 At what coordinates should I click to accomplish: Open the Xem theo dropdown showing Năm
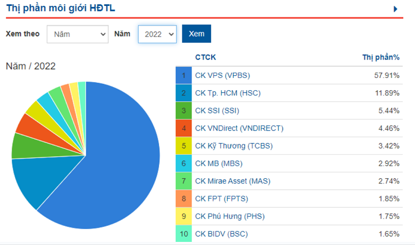coord(77,34)
